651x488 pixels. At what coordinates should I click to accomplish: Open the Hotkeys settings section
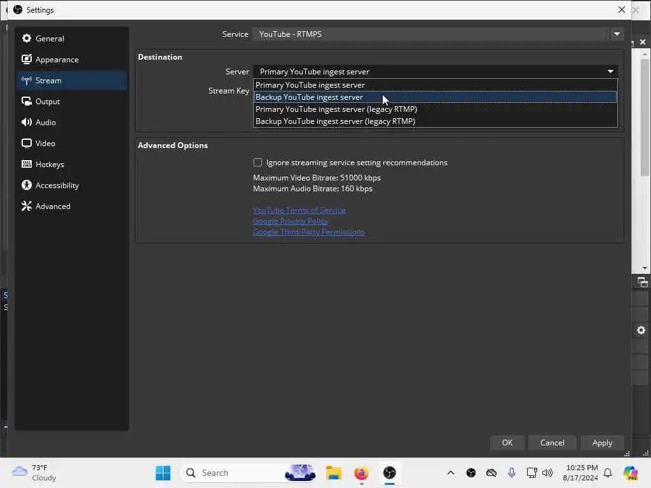(x=72, y=165)
